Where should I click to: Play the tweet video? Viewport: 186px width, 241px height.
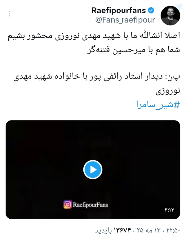click(93, 170)
